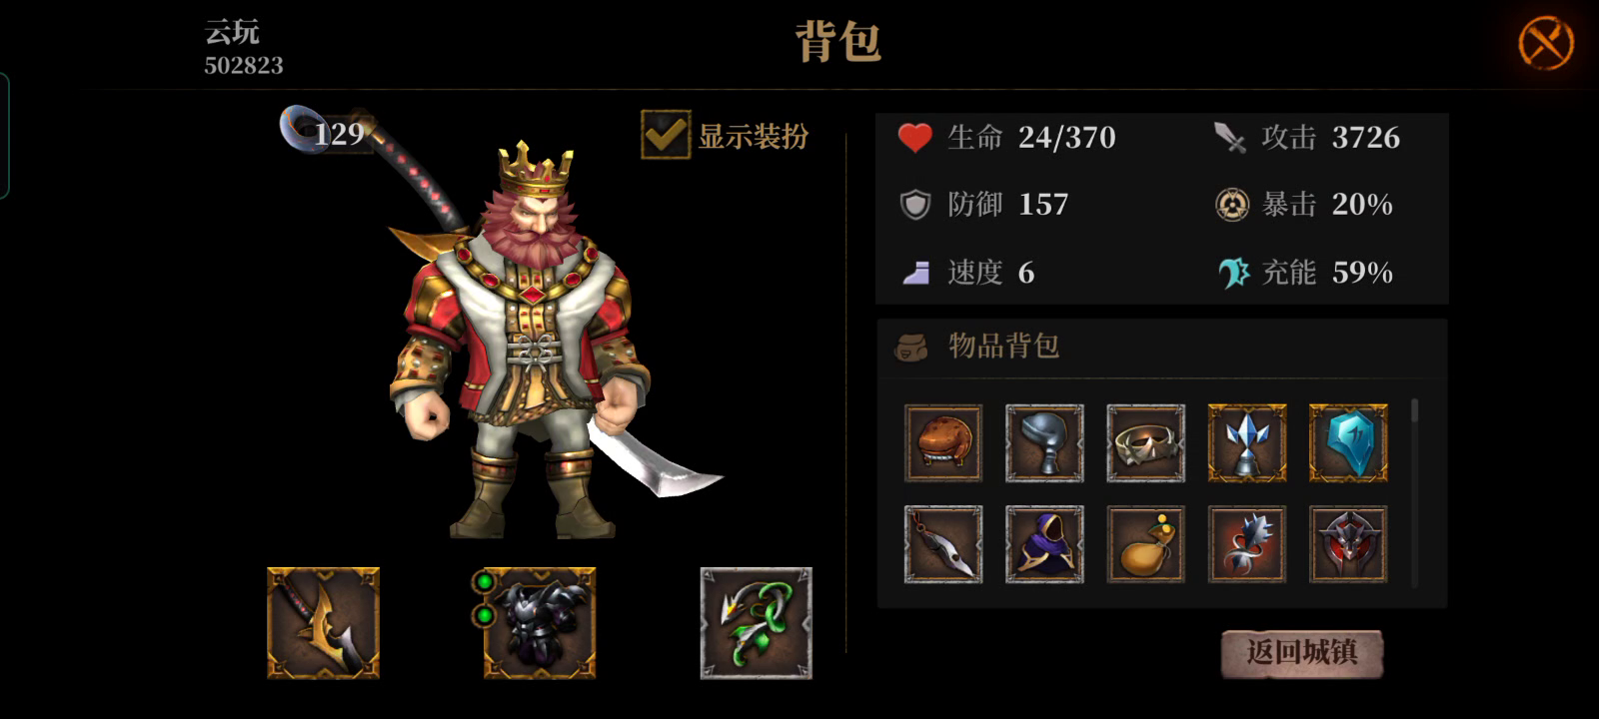
Task: Select the red demon helmet item
Action: pyautogui.click(x=1348, y=544)
